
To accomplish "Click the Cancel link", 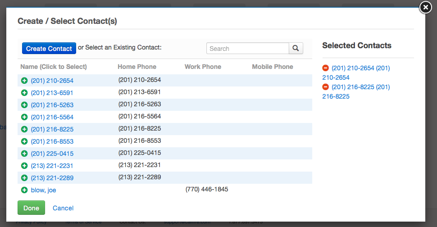I will 63,208.
